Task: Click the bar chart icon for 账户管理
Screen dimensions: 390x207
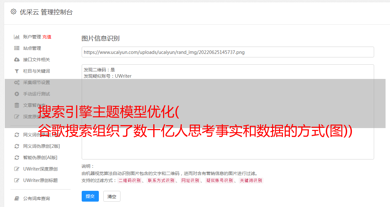Action: [17, 37]
